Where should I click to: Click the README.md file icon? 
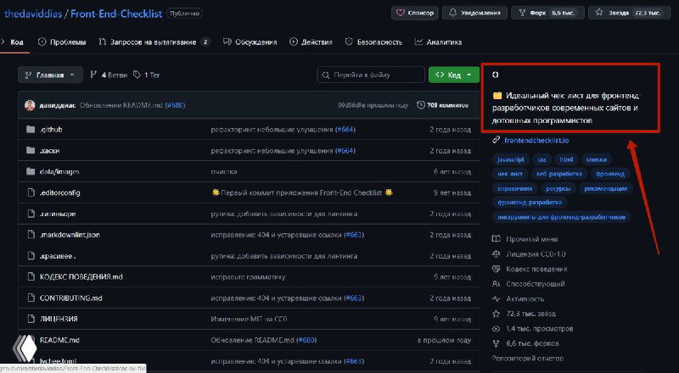click(x=31, y=340)
